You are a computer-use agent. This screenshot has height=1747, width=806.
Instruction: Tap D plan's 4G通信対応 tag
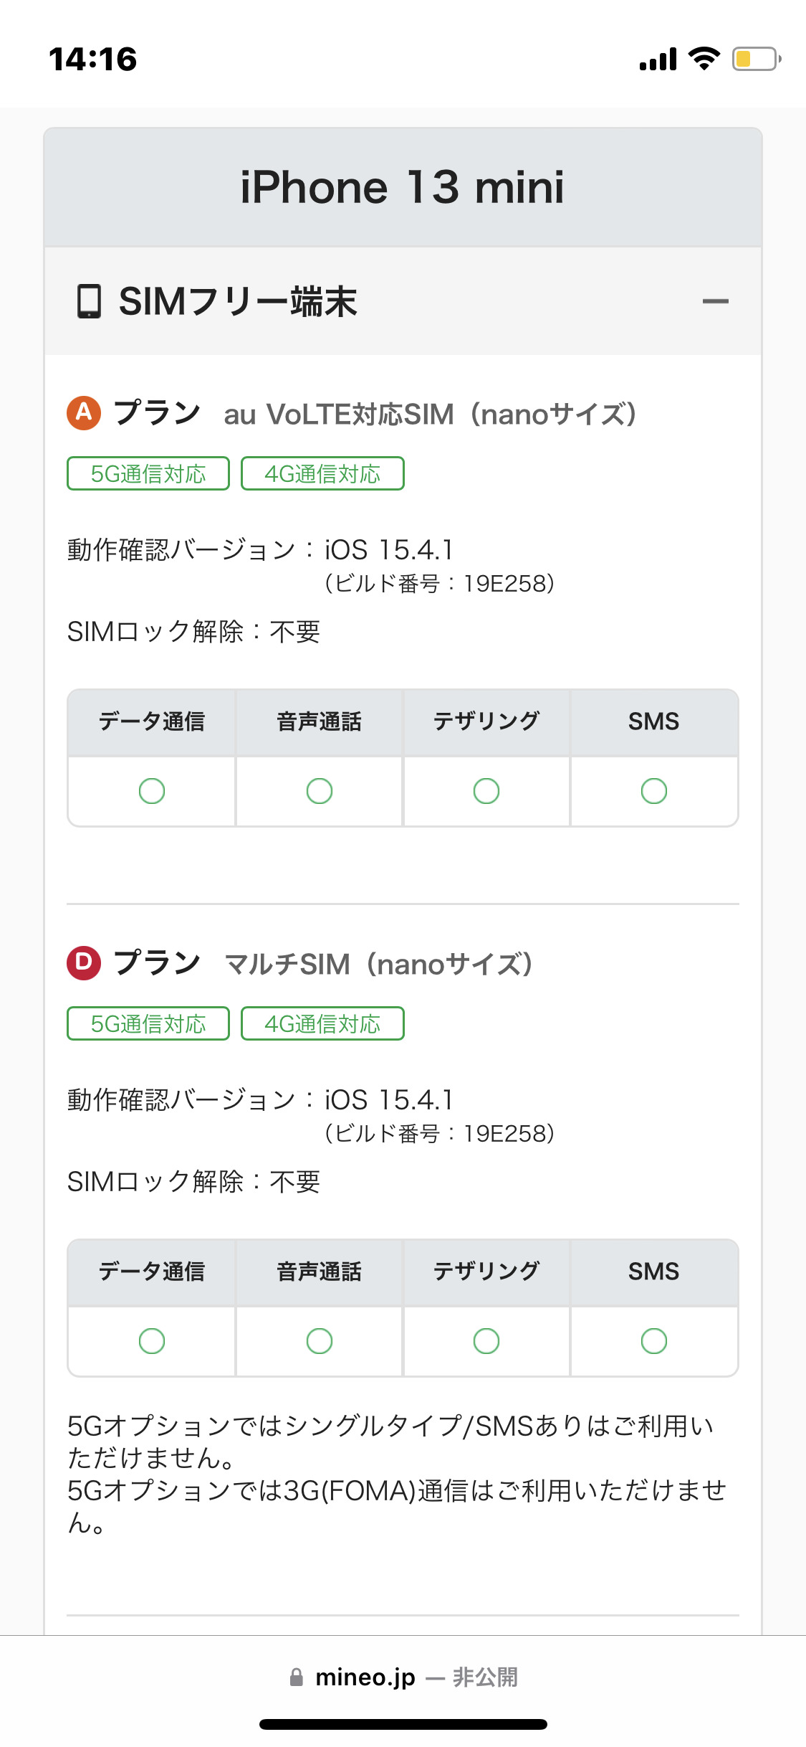point(322,1024)
